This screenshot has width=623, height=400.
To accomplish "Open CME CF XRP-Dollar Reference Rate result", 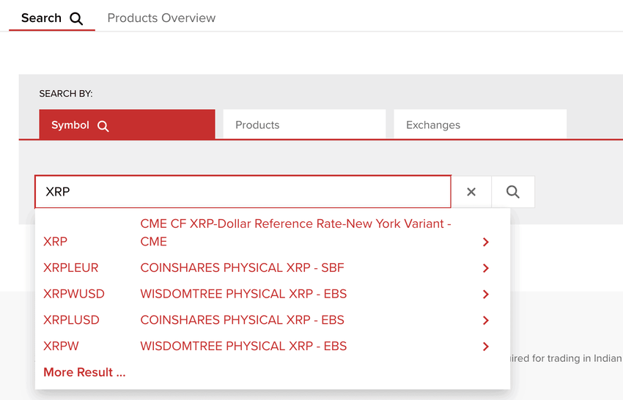I will pos(295,232).
